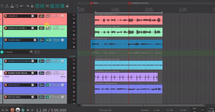Click the Open project icon (upward arrow)
Image resolution: width=215 pixels, height=112 pixels.
pyautogui.click(x=7, y=6)
